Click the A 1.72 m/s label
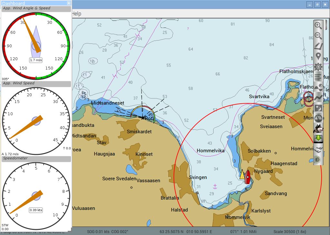330x235 pixels. coord(10,154)
